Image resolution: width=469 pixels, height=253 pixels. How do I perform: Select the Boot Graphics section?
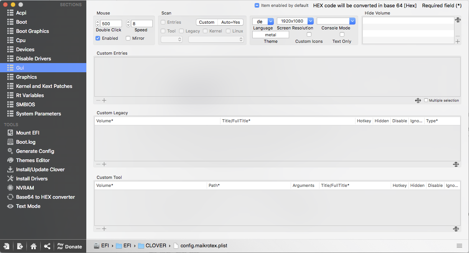pos(32,31)
